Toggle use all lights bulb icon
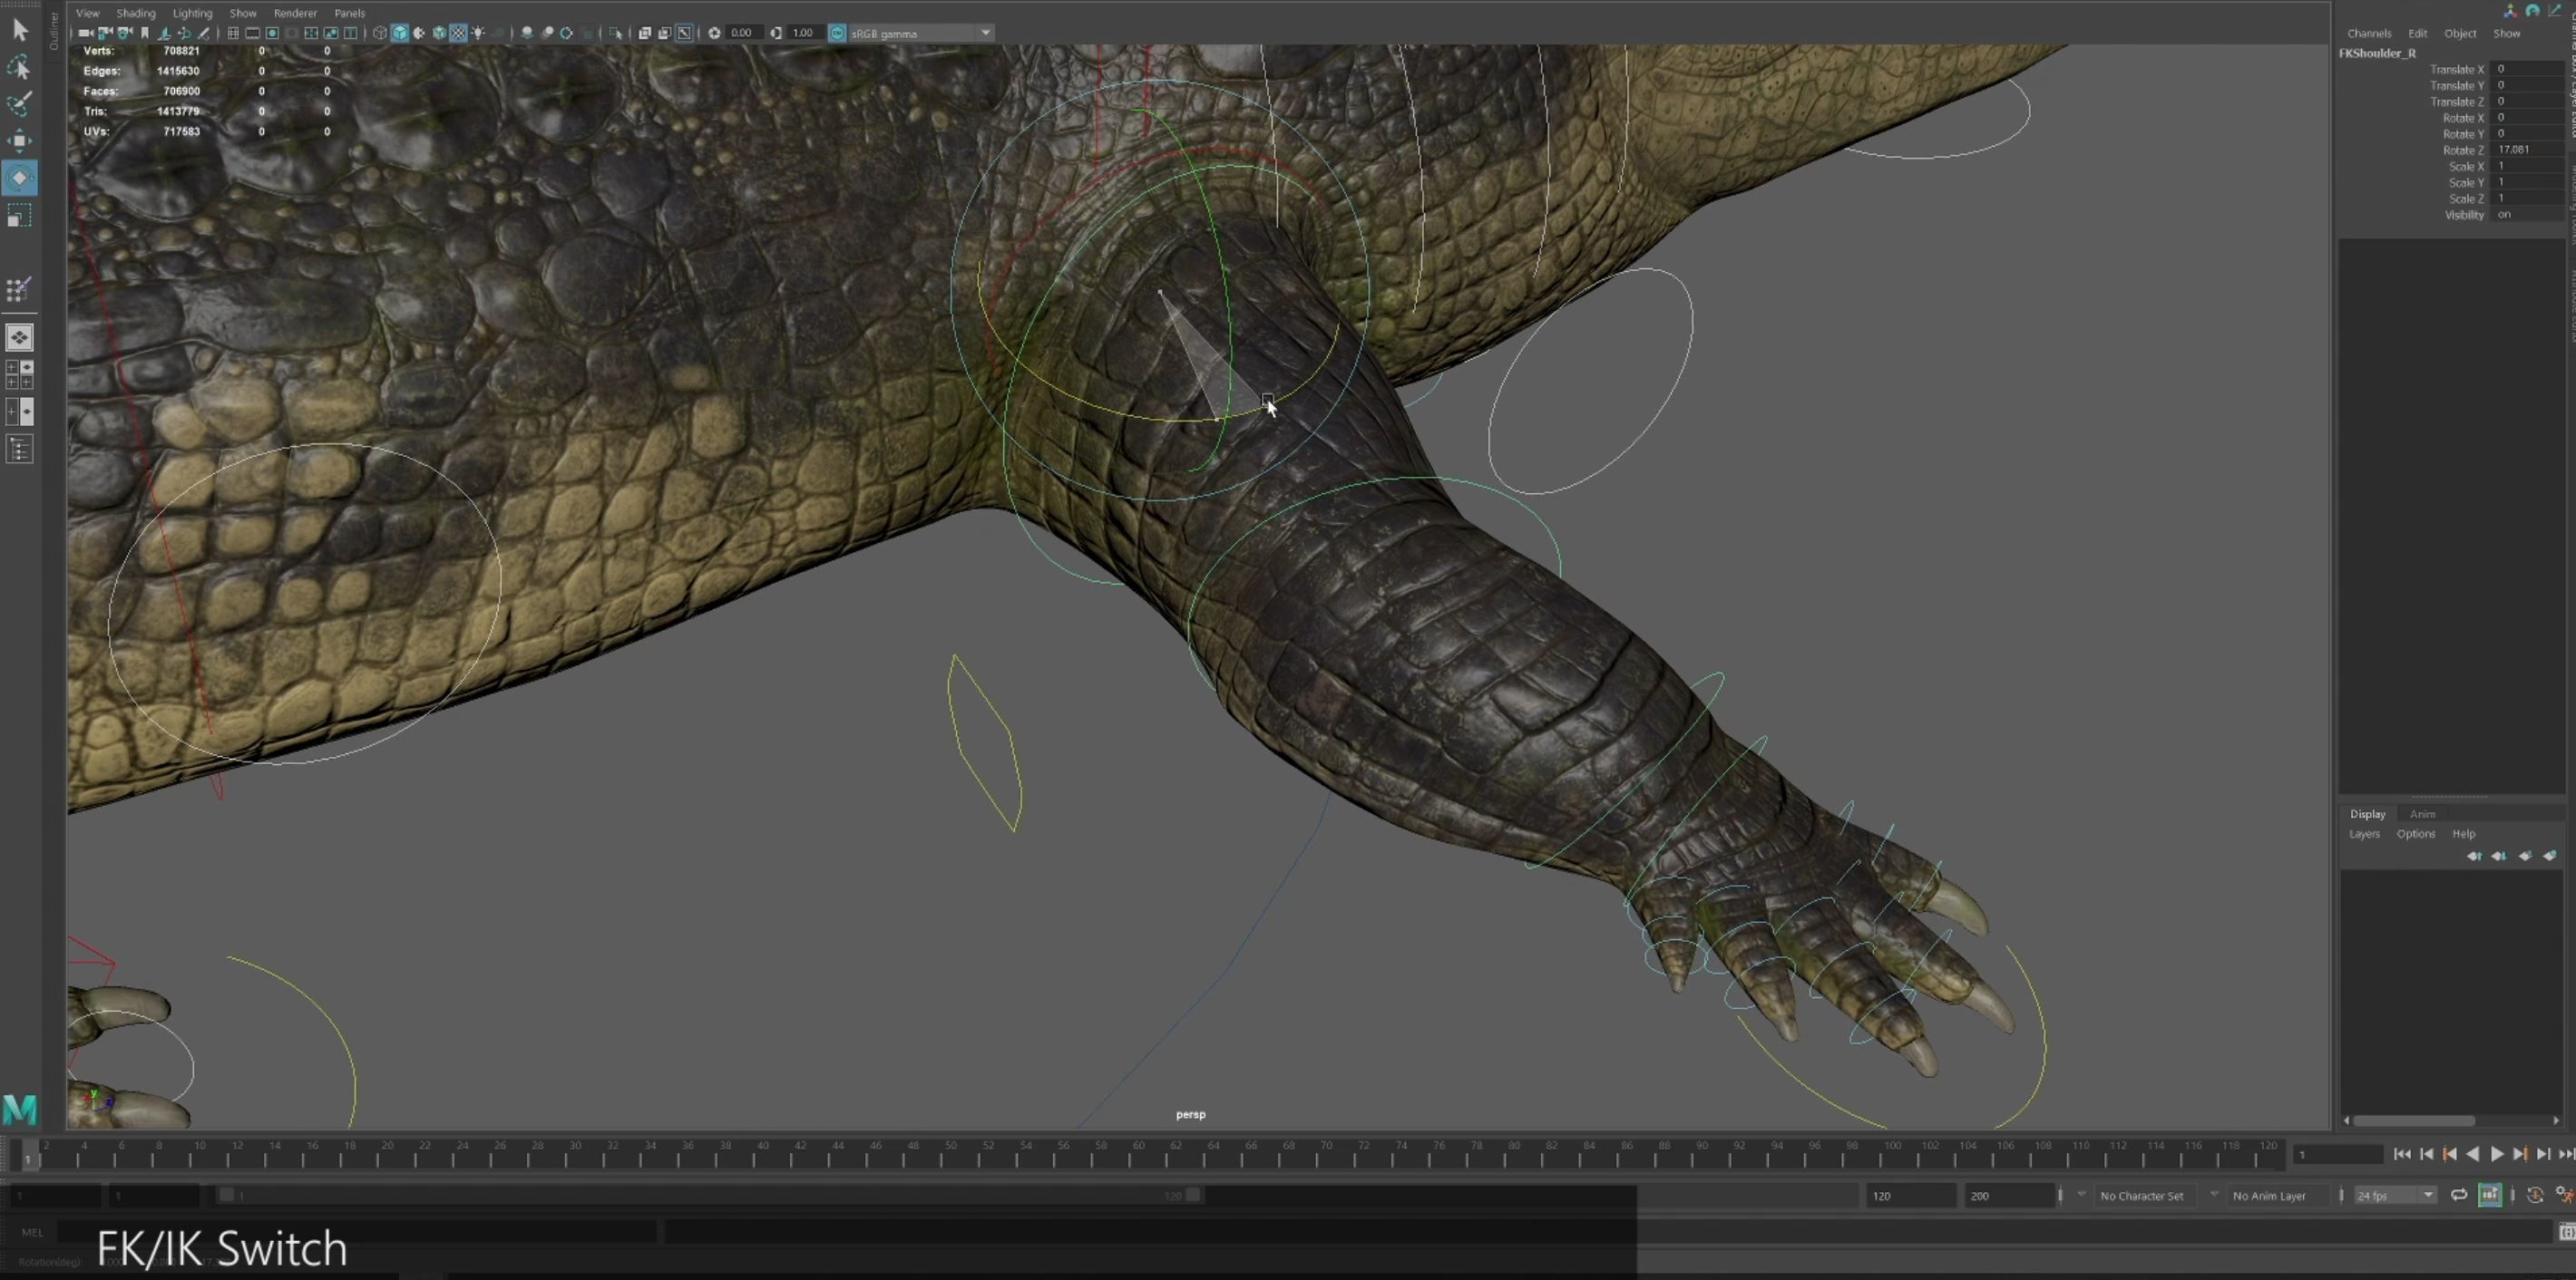 (478, 33)
